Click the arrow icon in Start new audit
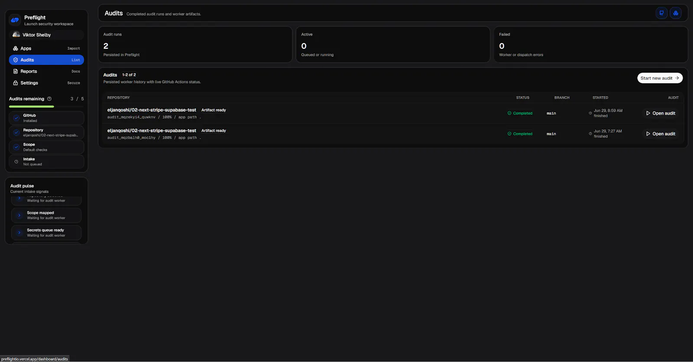The image size is (693, 362). pyautogui.click(x=677, y=78)
